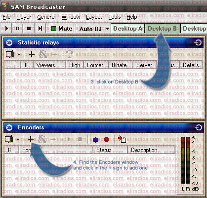207x198 pixels.
Task: Open the Player menu
Action: tap(24, 17)
